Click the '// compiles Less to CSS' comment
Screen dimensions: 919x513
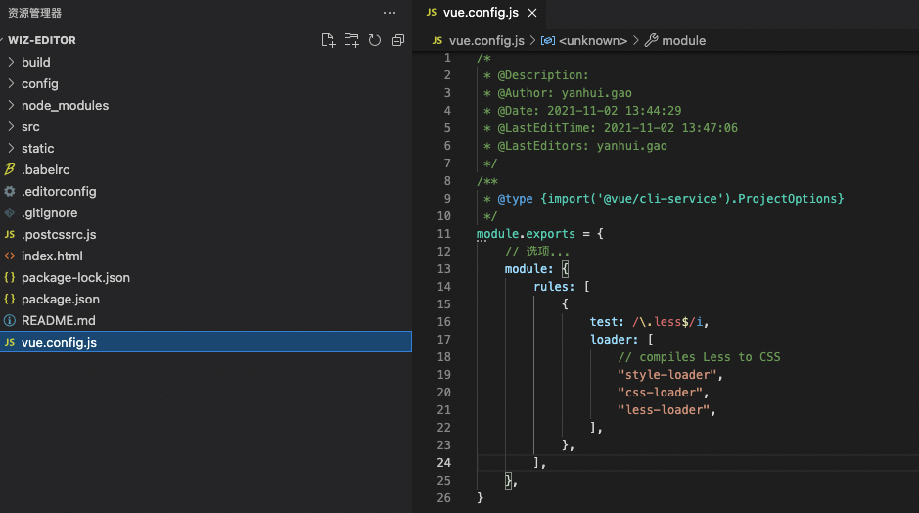click(699, 357)
